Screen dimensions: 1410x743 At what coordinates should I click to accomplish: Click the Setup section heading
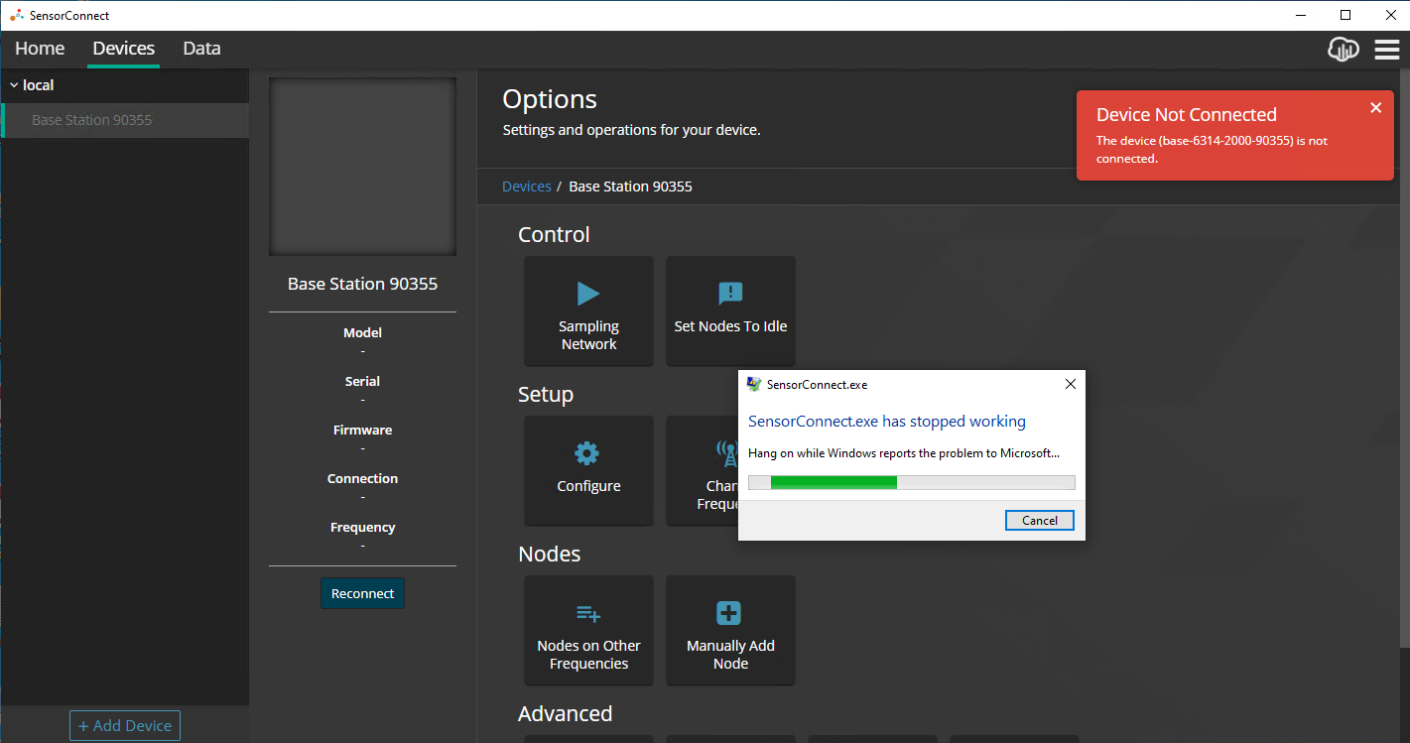point(546,395)
